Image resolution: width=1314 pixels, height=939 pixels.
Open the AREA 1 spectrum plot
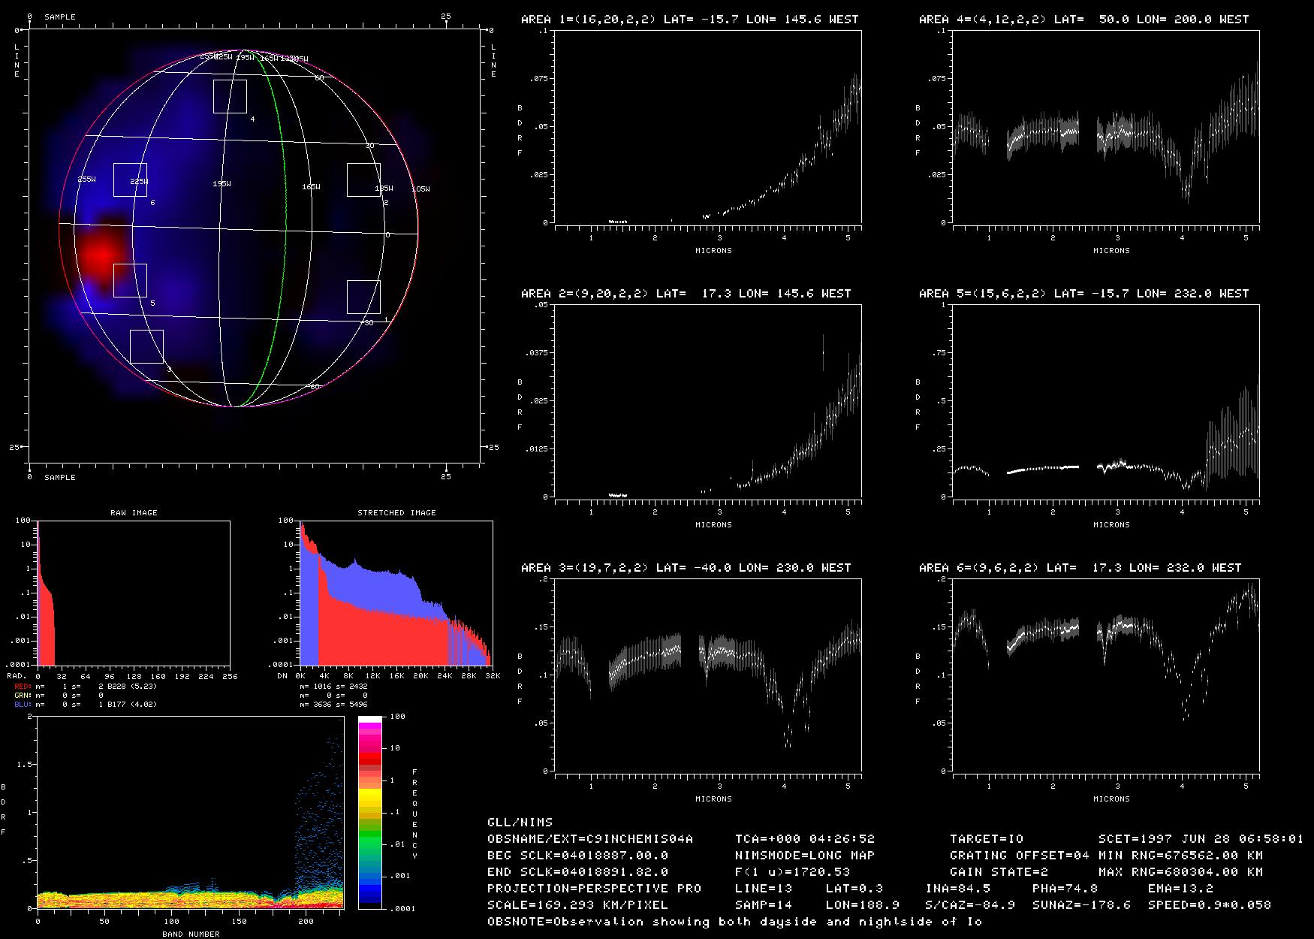[x=707, y=128]
